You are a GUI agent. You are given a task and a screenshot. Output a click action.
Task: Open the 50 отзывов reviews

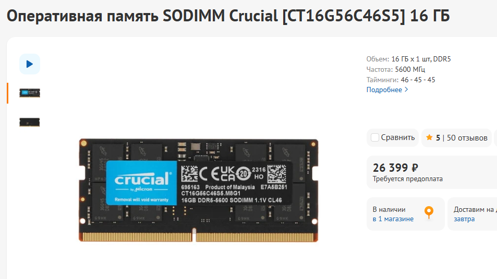point(467,138)
